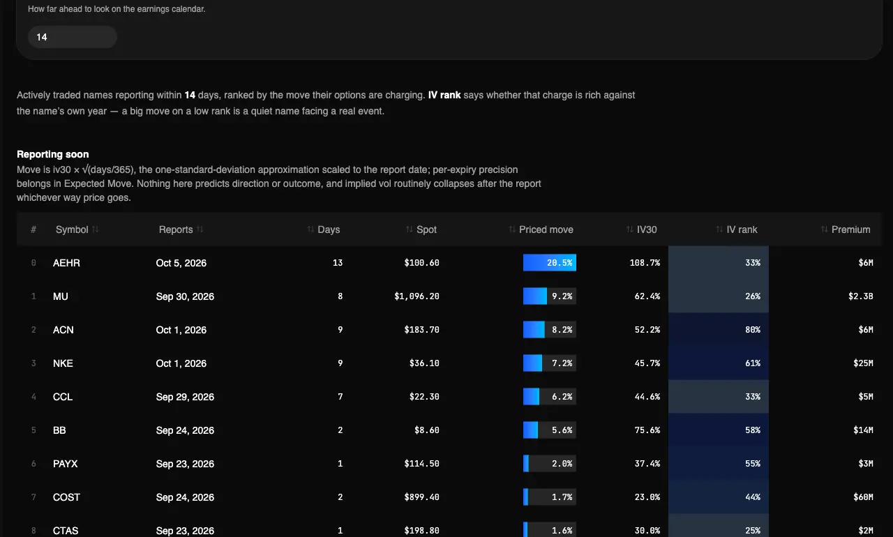The width and height of the screenshot is (893, 537).
Task: Sort the table by the Symbol column arrows
Action: tap(96, 229)
